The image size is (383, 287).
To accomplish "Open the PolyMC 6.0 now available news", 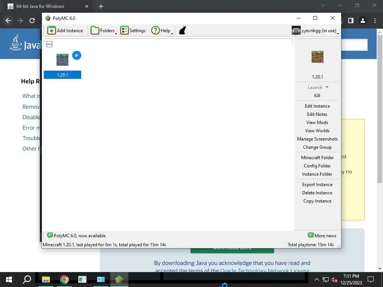I will click(76, 236).
